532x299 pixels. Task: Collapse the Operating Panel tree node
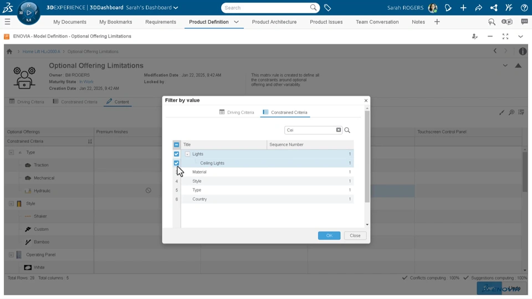coord(11,255)
